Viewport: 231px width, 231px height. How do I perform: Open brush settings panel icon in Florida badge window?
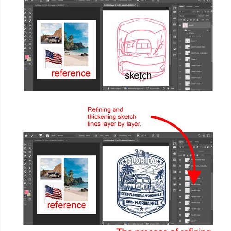point(48,136)
